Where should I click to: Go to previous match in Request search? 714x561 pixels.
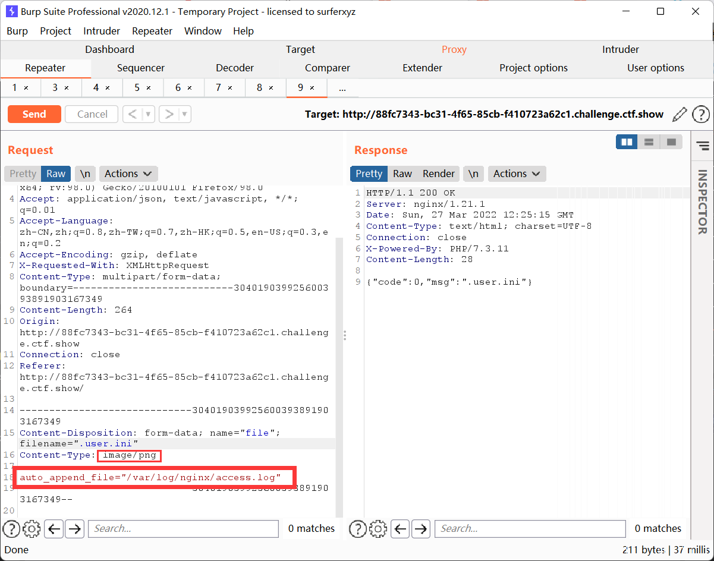click(x=54, y=528)
